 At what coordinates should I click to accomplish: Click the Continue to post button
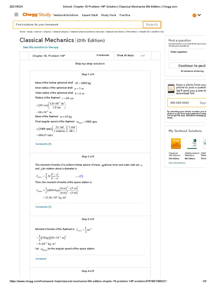[x=188, y=66]
